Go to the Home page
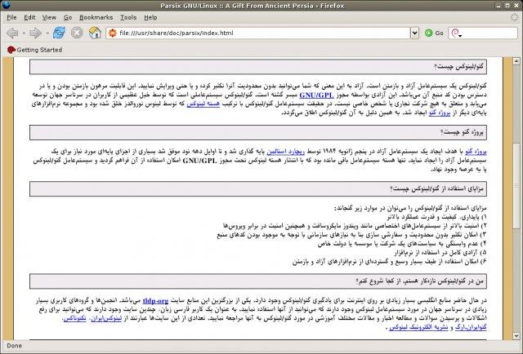Screen dimensions: 523x354 pos(95,33)
